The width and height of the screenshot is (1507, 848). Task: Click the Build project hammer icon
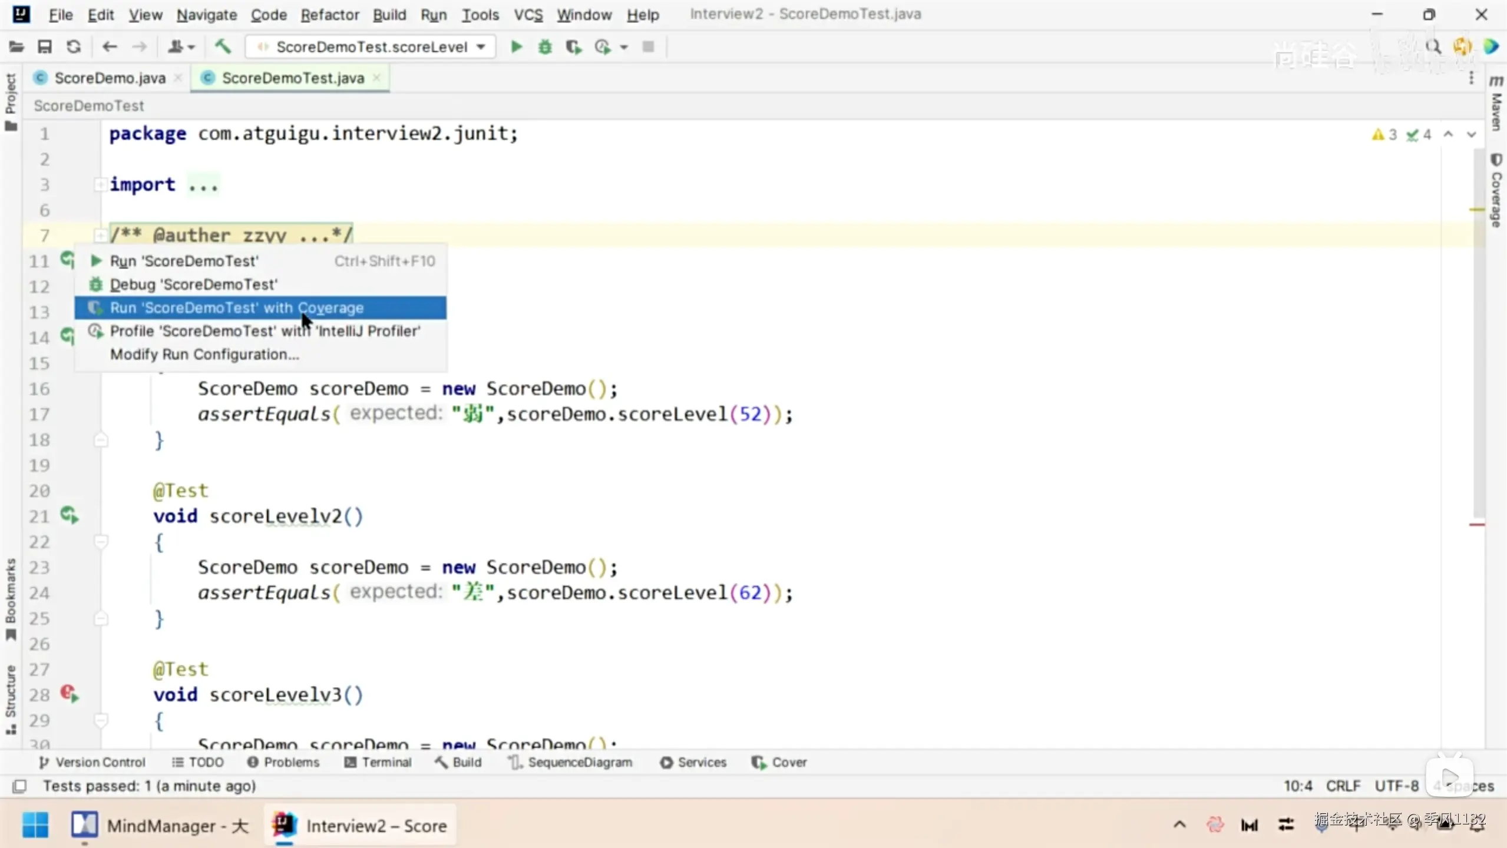pos(223,47)
